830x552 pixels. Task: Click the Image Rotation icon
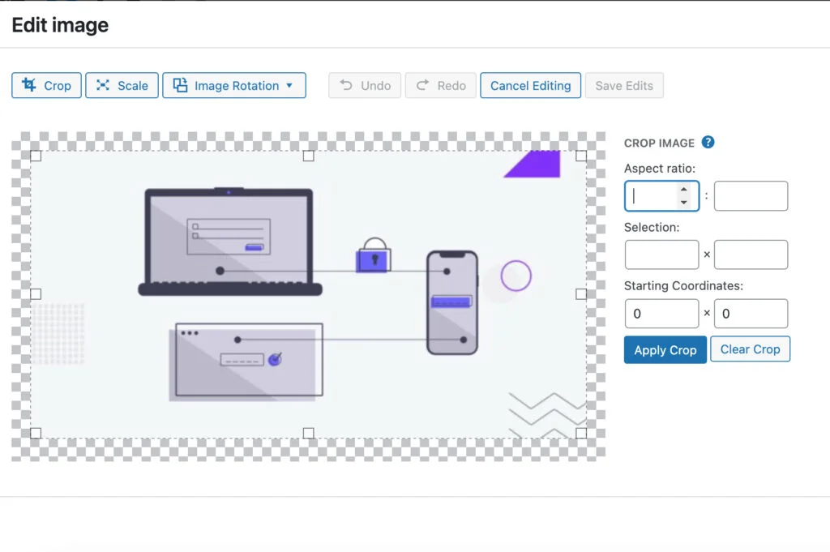(x=179, y=85)
